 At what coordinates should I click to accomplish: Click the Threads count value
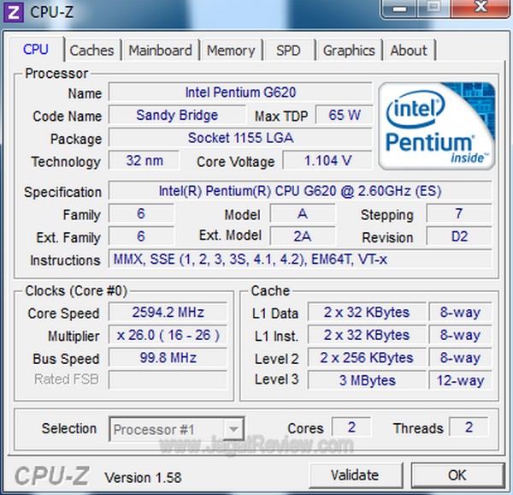pos(469,426)
